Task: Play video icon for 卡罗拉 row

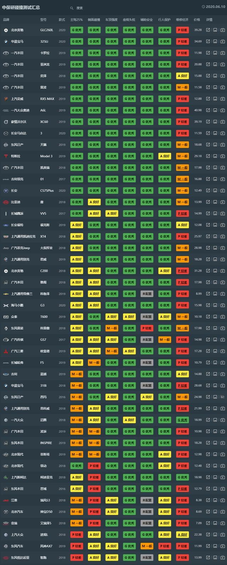Action: pyautogui.click(x=222, y=53)
